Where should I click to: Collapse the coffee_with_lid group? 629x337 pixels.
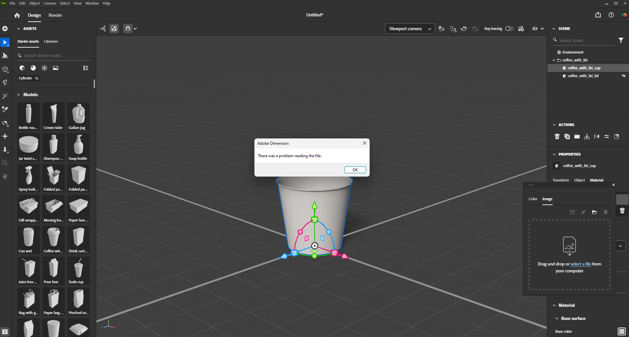(554, 60)
